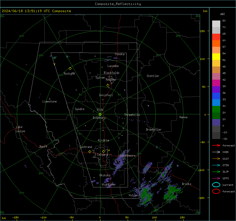Click the yellow diamond marker near Cochrane
The height and width of the screenshot is (221, 236).
[90, 152]
